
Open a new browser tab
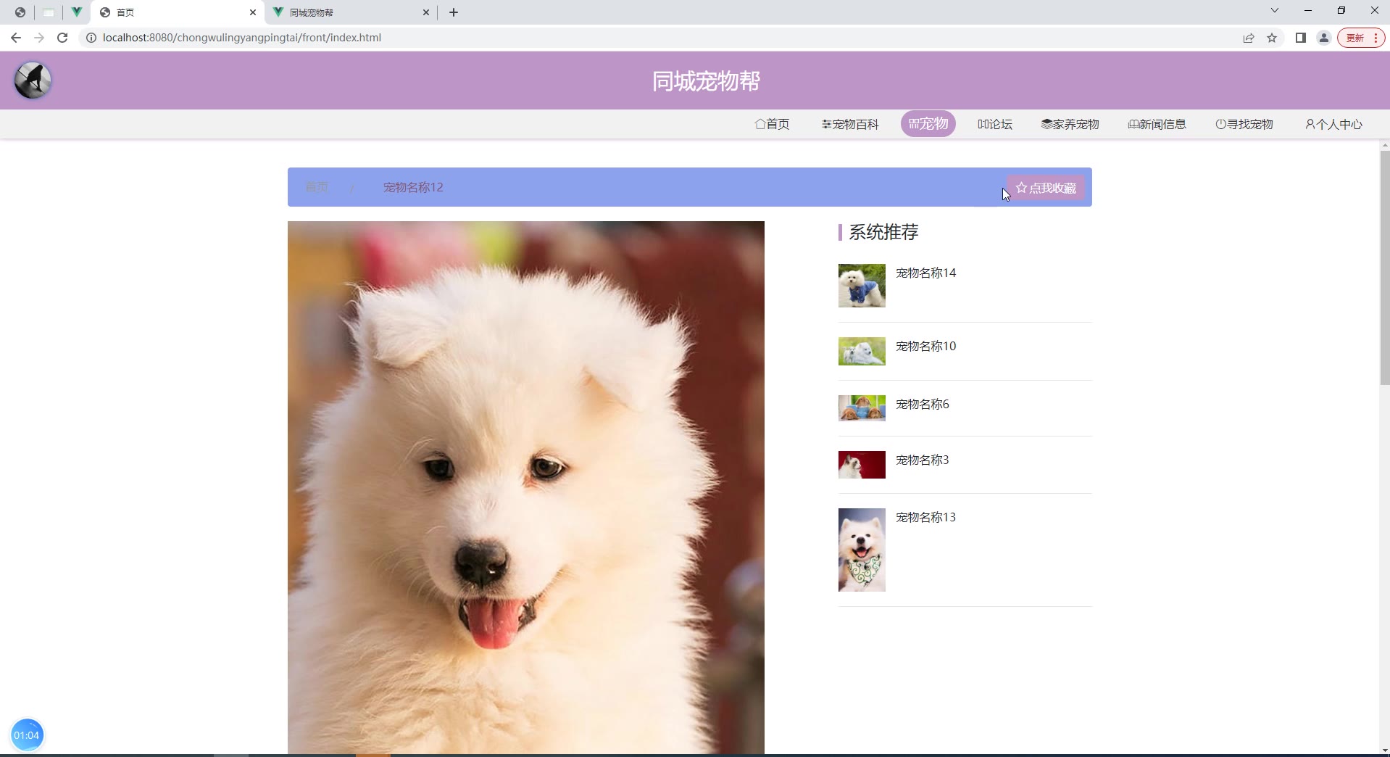[454, 12]
